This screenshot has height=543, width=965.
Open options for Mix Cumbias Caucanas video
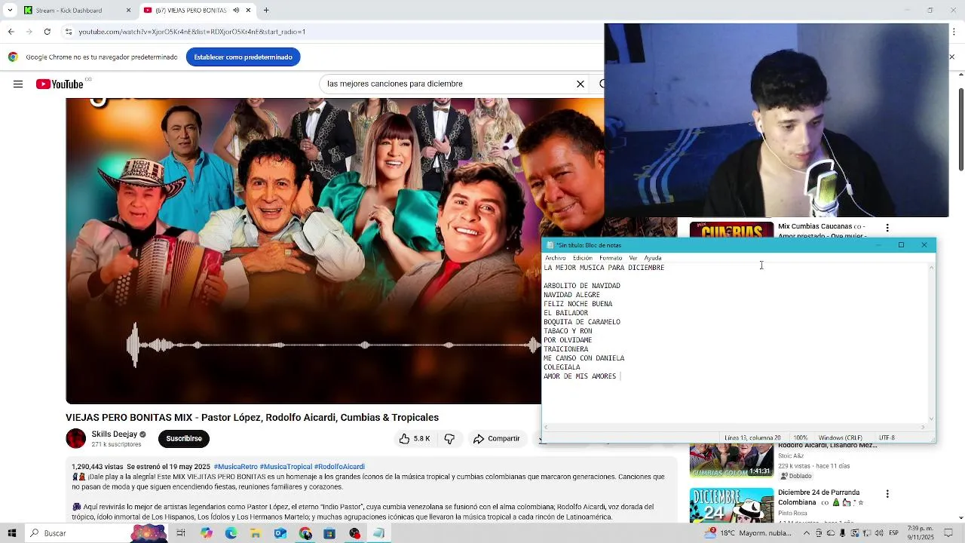pyautogui.click(x=887, y=228)
